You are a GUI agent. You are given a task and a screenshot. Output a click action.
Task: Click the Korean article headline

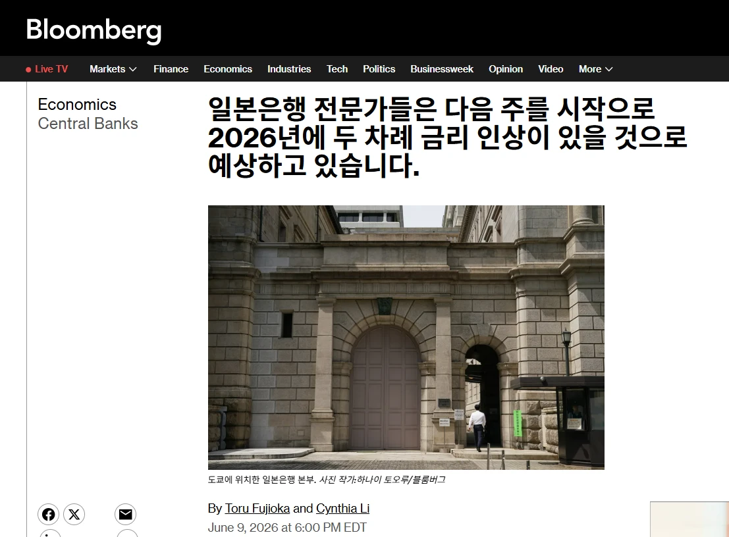[447, 137]
